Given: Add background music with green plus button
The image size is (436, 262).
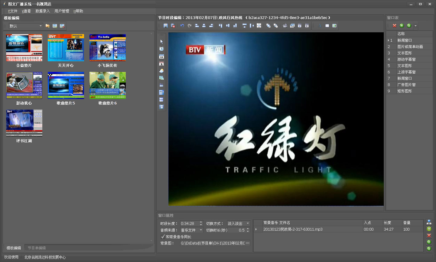Looking at the screenshot, I should (x=429, y=229).
